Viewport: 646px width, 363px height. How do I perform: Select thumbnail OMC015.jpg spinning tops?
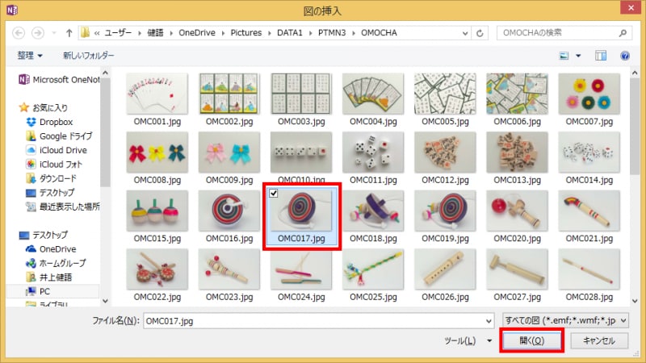pos(157,211)
